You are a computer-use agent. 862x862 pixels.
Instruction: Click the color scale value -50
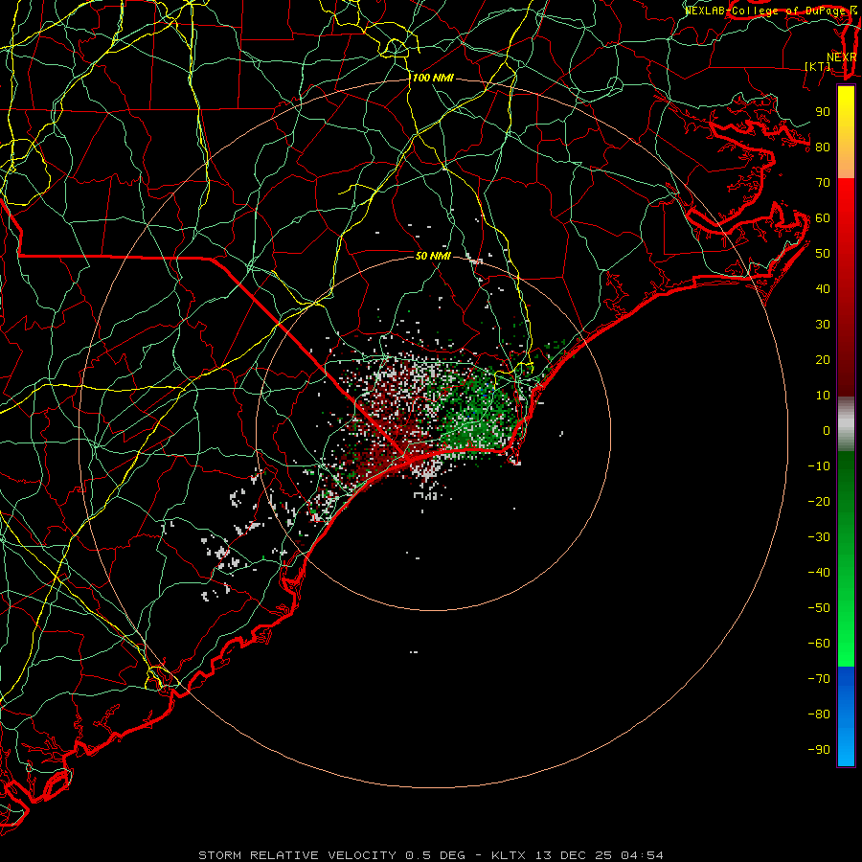point(819,608)
